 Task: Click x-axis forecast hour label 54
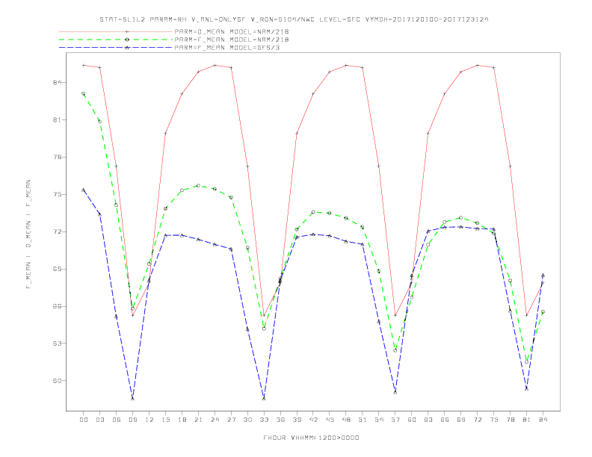(x=379, y=420)
